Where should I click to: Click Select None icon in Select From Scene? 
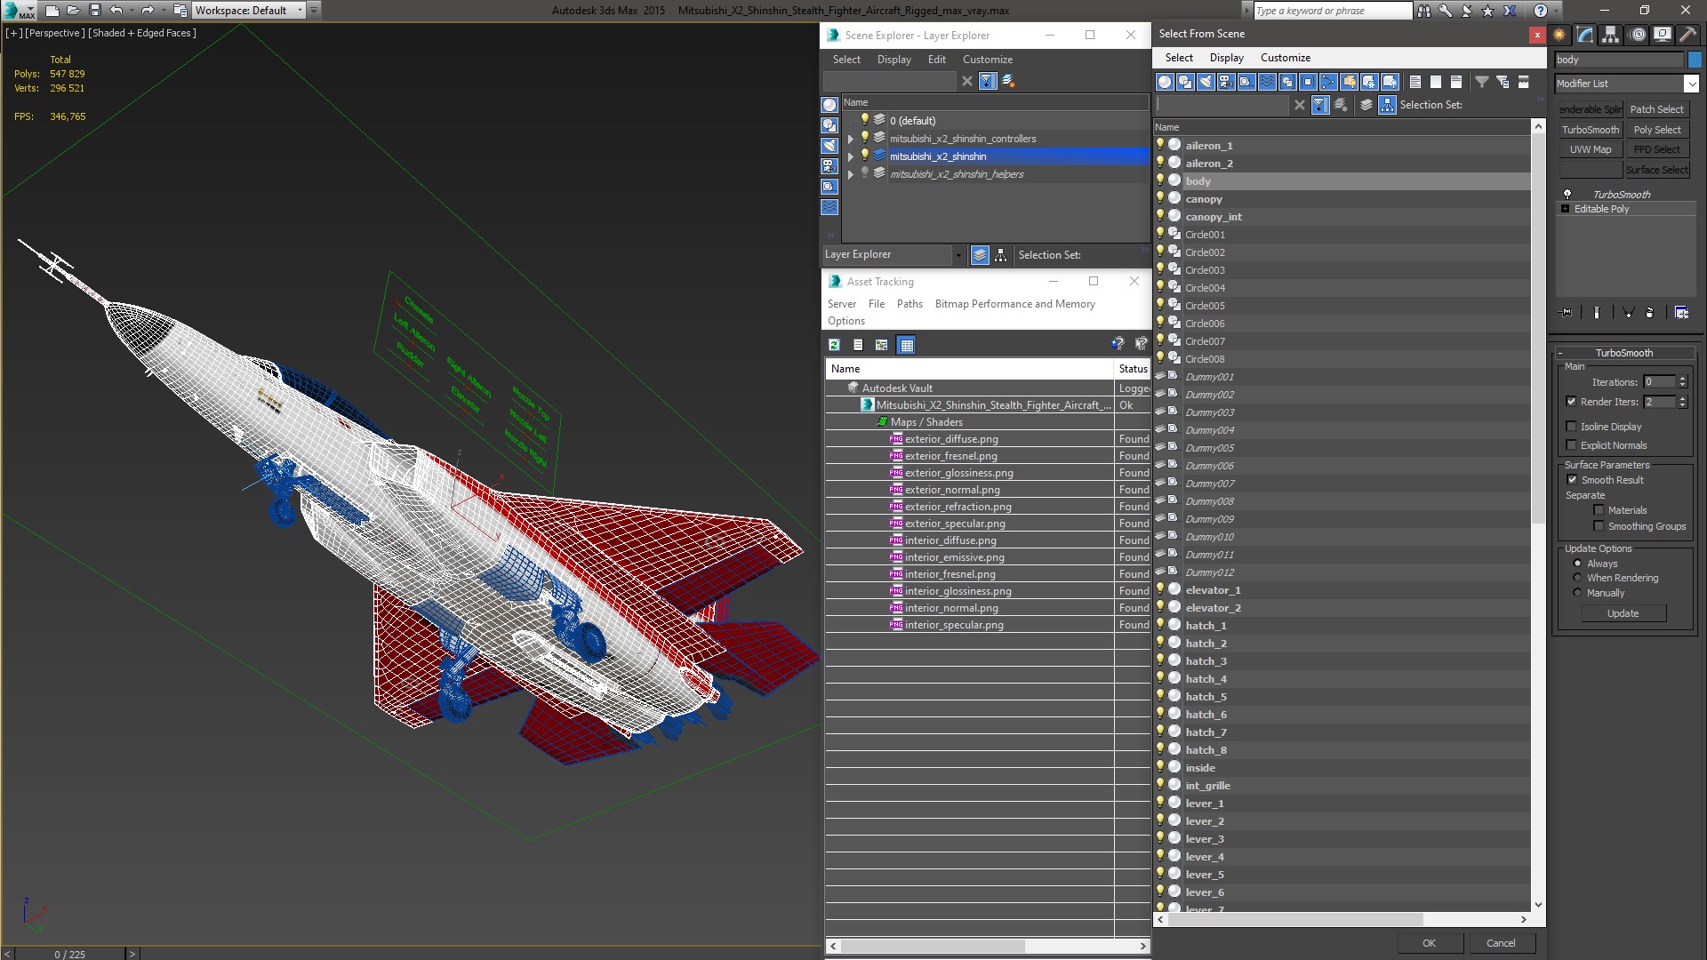tap(1436, 82)
